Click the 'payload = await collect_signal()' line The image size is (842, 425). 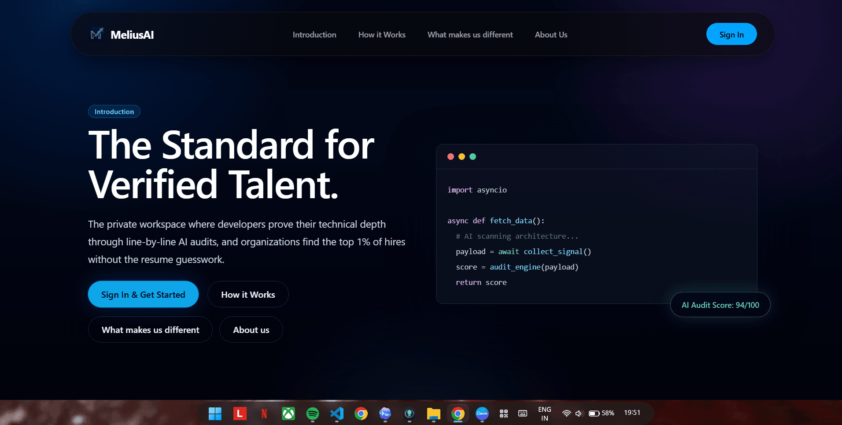click(523, 251)
